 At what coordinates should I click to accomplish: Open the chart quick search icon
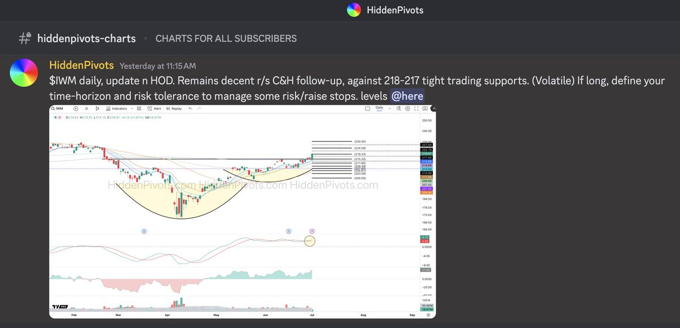pos(399,109)
